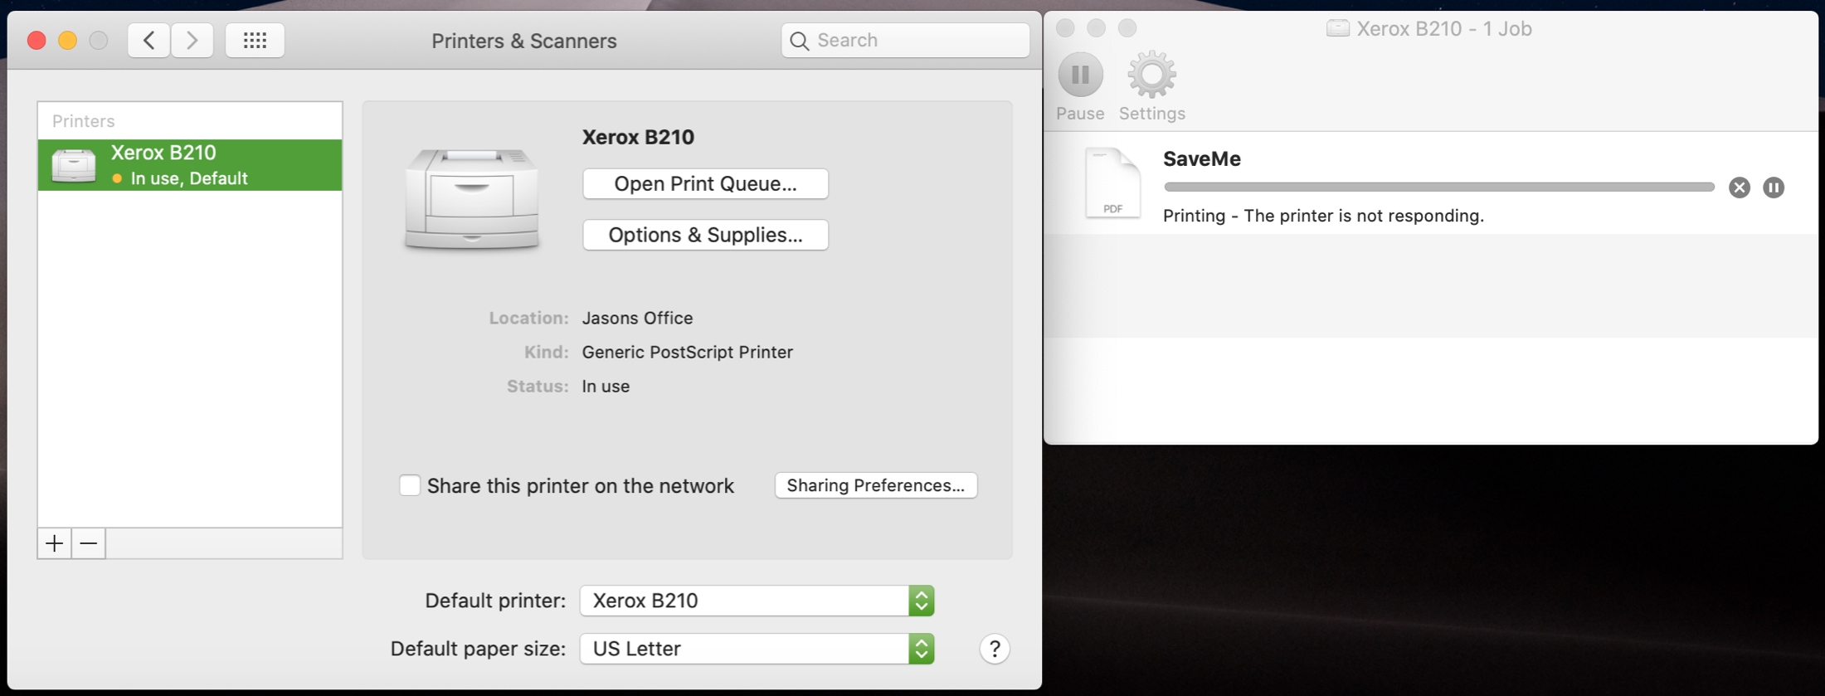Go back with the left arrow
This screenshot has height=696, width=1825.
pyautogui.click(x=149, y=40)
